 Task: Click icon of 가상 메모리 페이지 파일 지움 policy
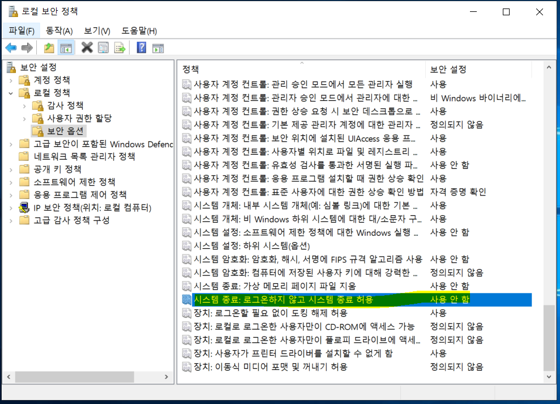tap(187, 286)
